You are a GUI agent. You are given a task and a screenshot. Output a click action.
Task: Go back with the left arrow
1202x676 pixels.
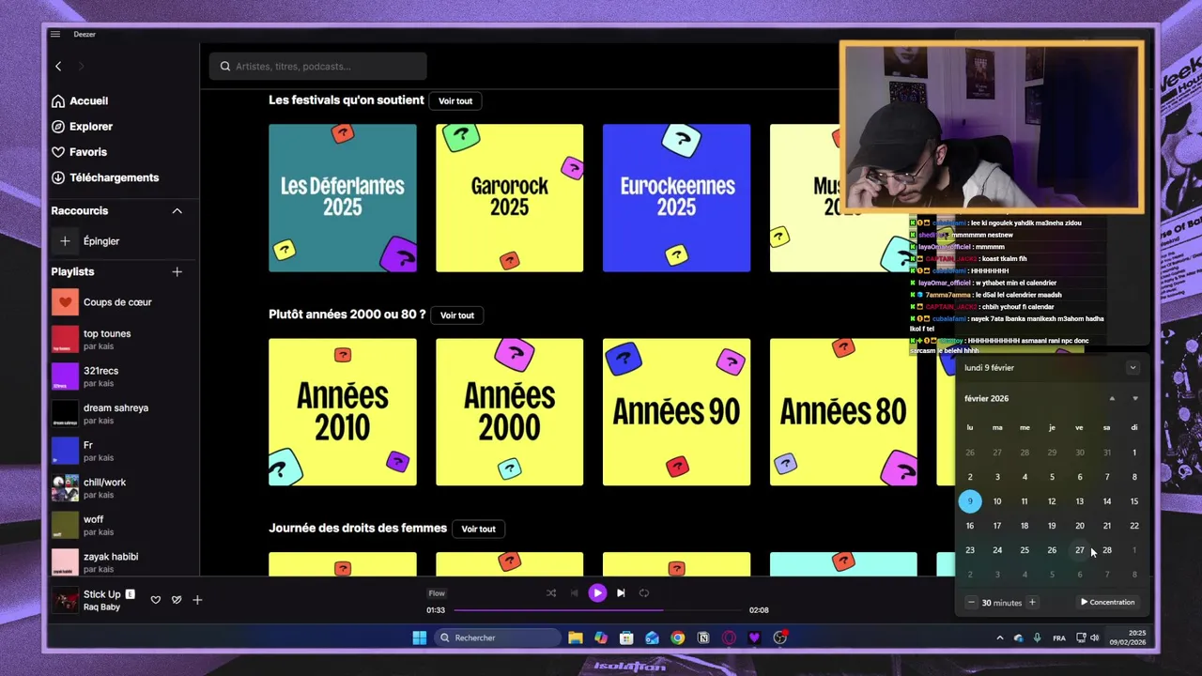click(x=58, y=66)
